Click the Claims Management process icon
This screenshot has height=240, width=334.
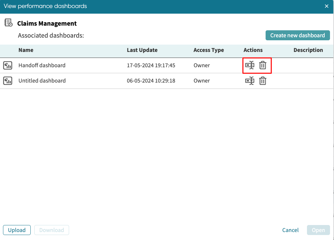pyautogui.click(x=8, y=23)
